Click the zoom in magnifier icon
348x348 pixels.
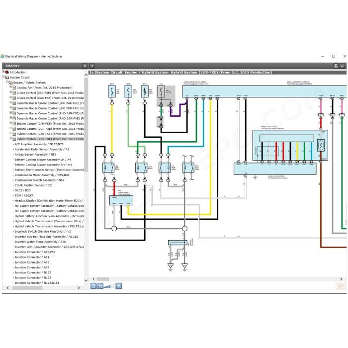click(119, 286)
